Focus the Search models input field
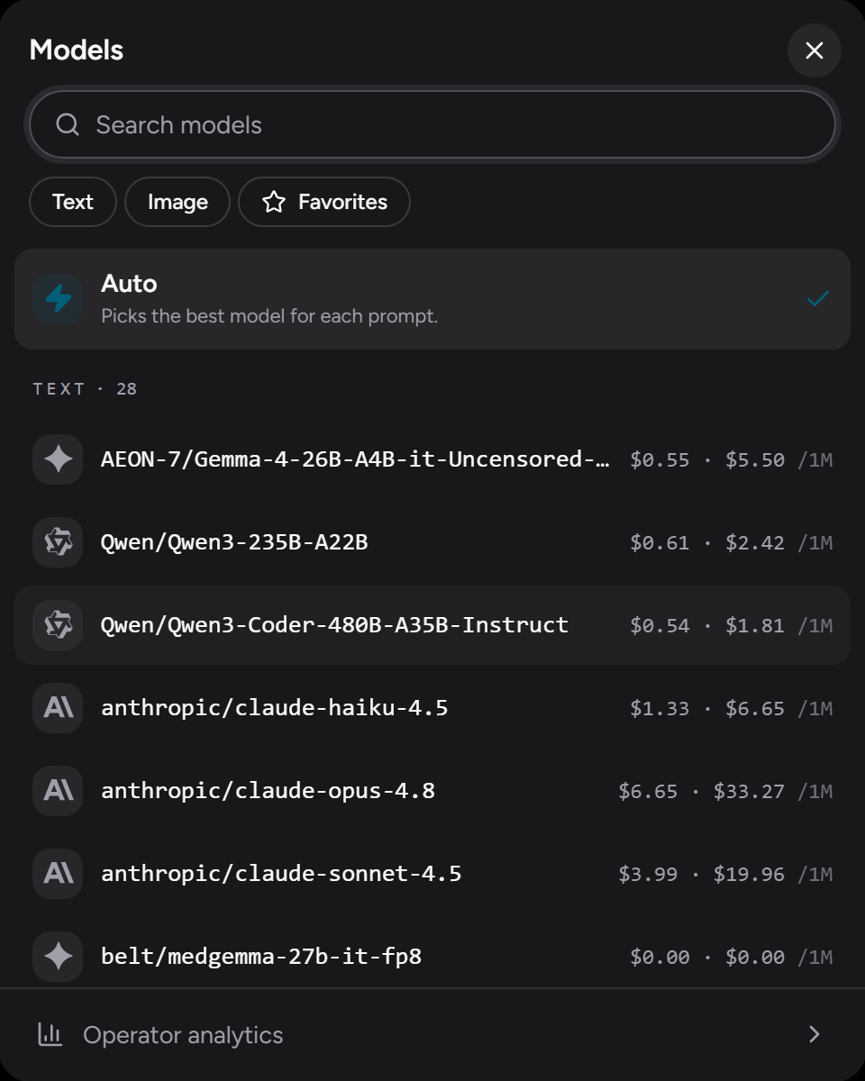Image resolution: width=865 pixels, height=1081 pixels. (432, 124)
